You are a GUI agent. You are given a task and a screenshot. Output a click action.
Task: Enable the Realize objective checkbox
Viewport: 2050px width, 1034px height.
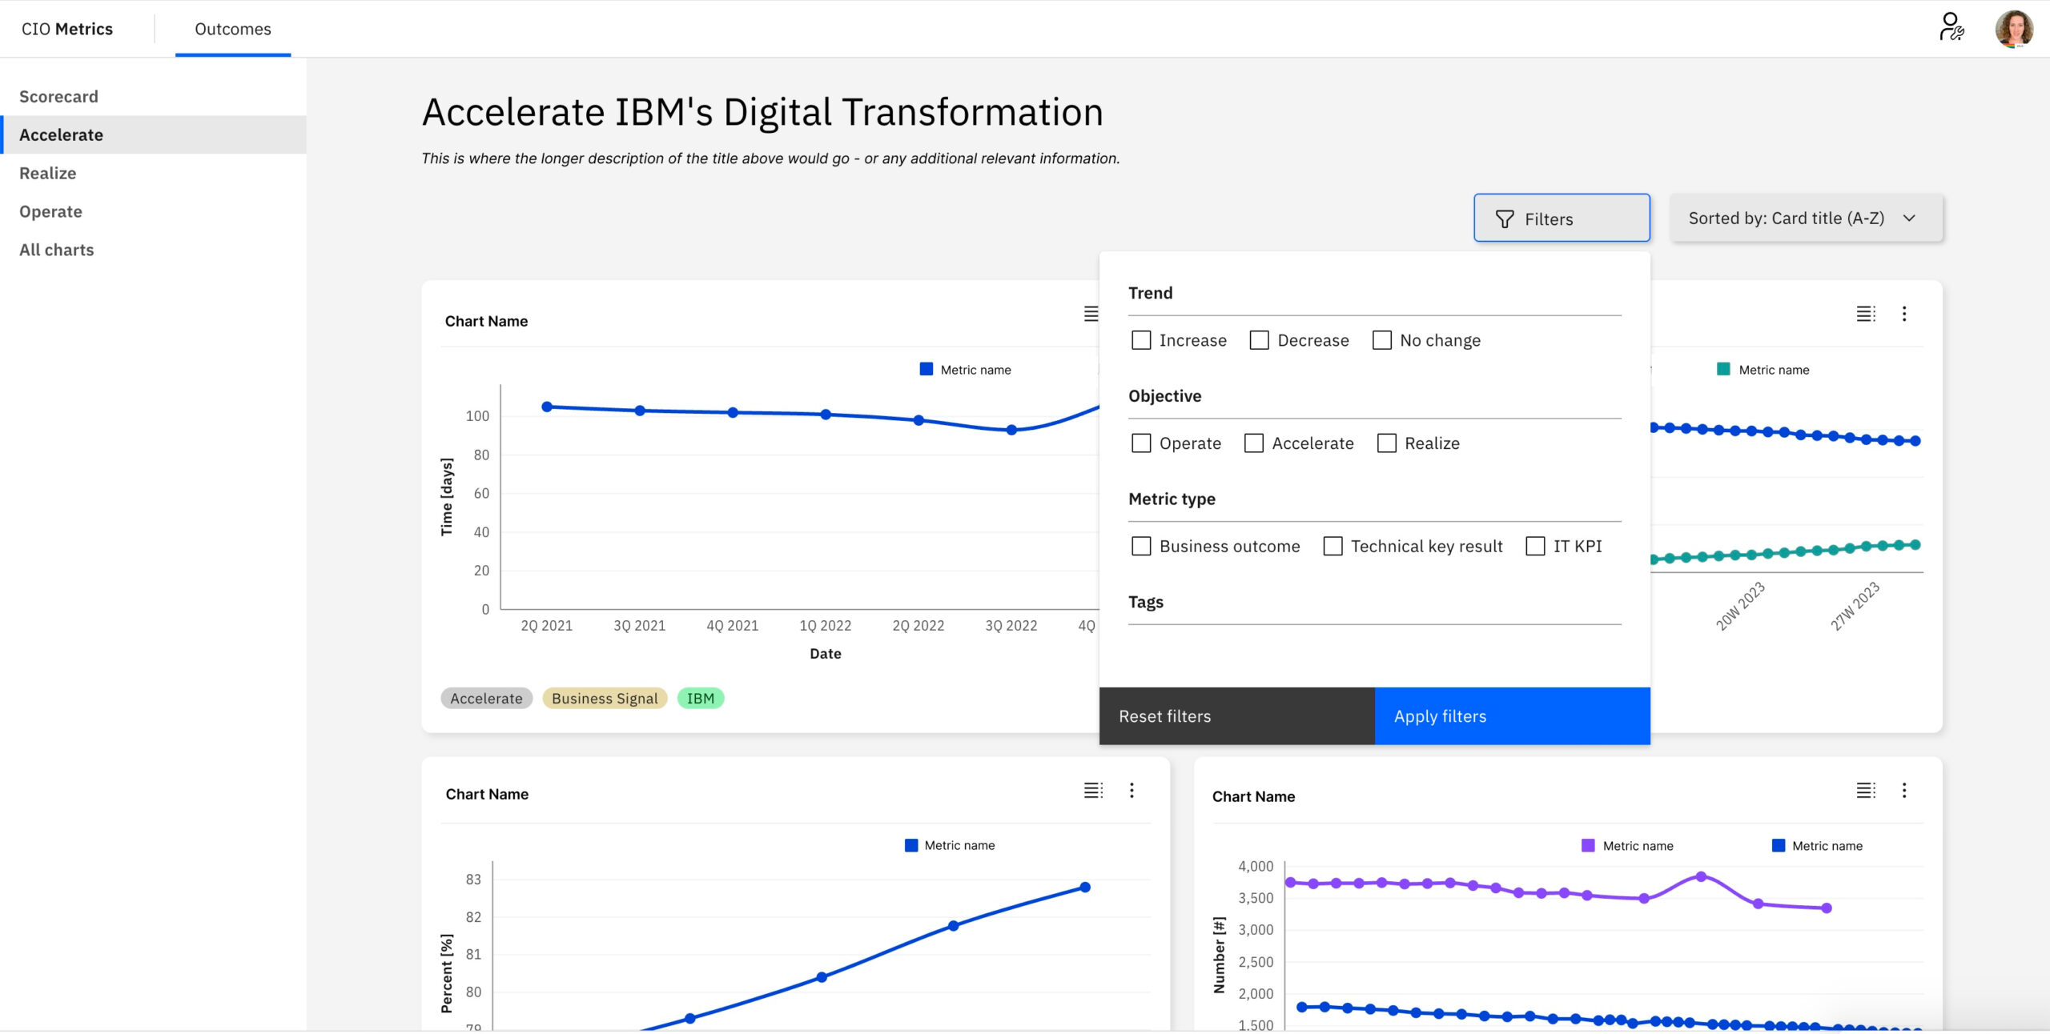[1386, 443]
